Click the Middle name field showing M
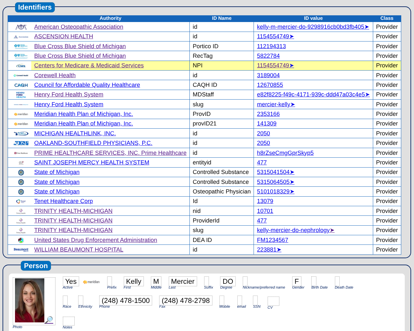The height and width of the screenshot is (331, 414). click(x=156, y=282)
